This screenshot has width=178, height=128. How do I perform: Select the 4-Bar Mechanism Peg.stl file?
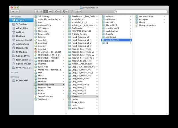49,19
